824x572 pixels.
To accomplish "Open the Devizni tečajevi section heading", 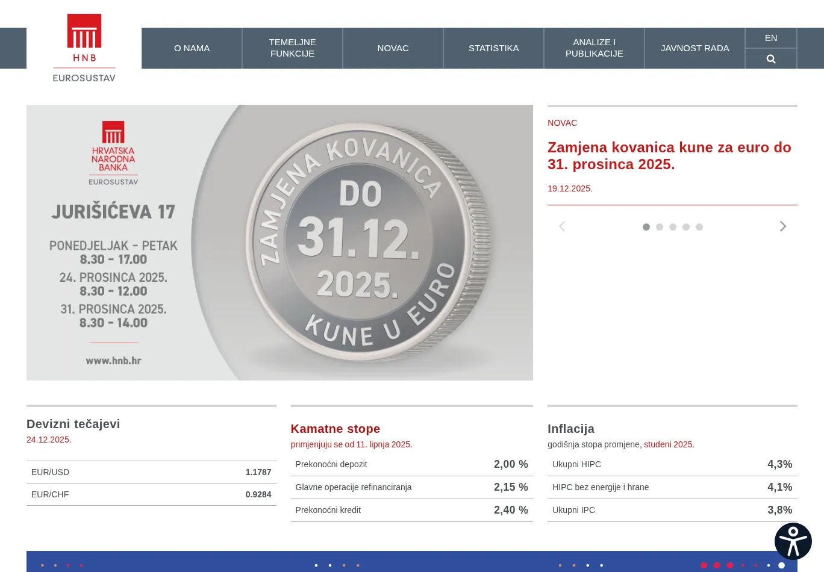I will [73, 424].
